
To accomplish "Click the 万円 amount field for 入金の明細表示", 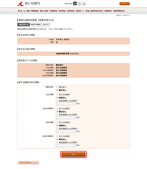I will click(x=66, y=118).
